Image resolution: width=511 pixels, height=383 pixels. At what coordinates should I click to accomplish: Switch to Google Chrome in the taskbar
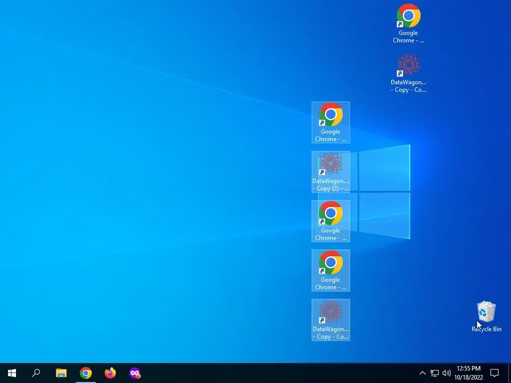[86, 373]
